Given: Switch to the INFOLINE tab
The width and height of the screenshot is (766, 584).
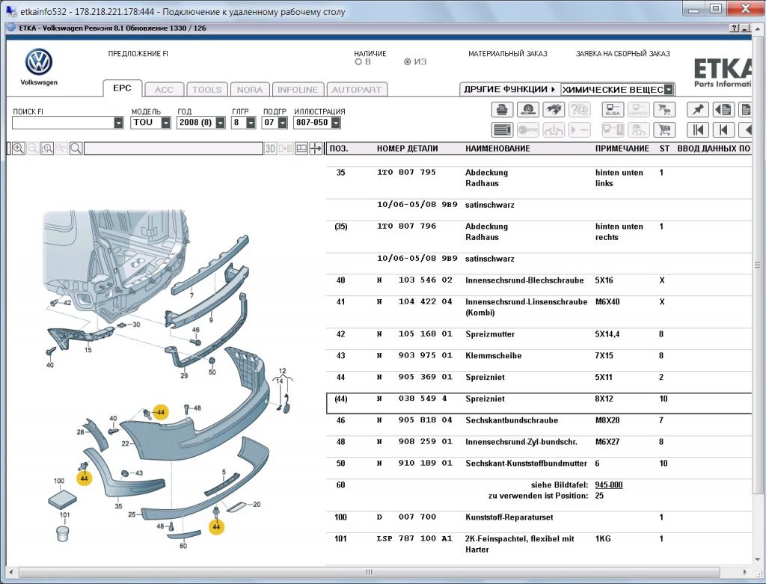Looking at the screenshot, I should [298, 90].
